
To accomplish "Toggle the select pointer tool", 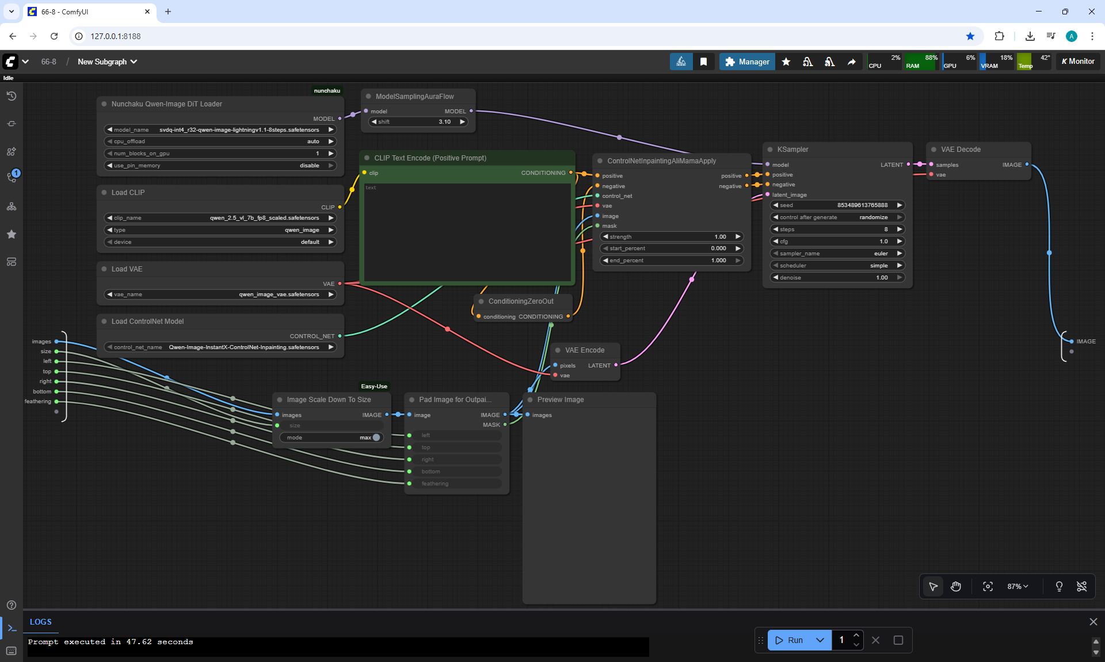I will (933, 586).
